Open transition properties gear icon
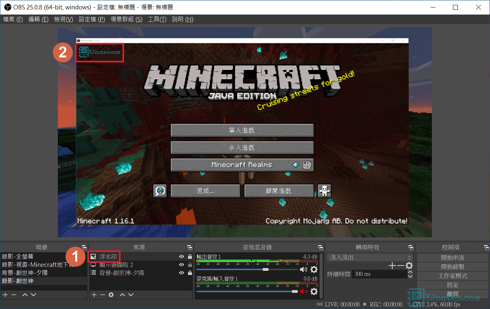The height and width of the screenshot is (309, 490). click(x=409, y=265)
